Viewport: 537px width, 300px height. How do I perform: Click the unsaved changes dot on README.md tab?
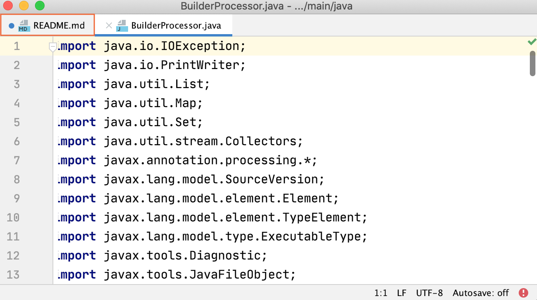tap(10, 25)
